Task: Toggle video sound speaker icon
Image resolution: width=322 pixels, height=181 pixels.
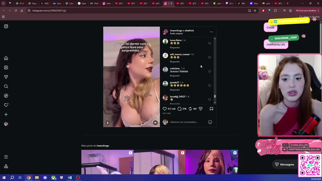Action: coord(155,123)
